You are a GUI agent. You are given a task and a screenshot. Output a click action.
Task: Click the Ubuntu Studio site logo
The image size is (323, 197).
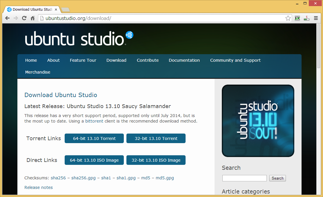click(79, 38)
